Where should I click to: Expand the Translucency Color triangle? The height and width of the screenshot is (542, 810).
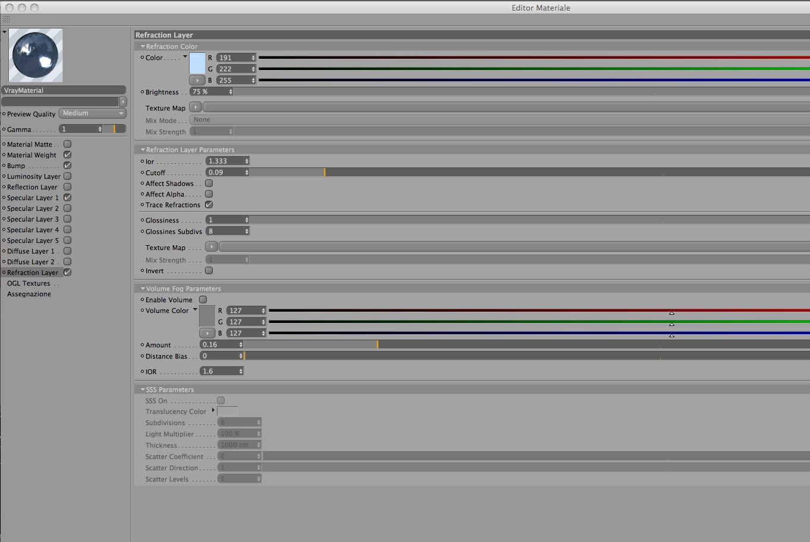pyautogui.click(x=213, y=410)
